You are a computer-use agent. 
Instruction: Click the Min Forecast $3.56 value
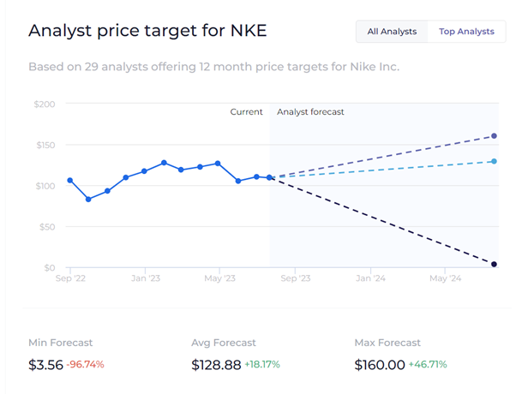point(45,365)
